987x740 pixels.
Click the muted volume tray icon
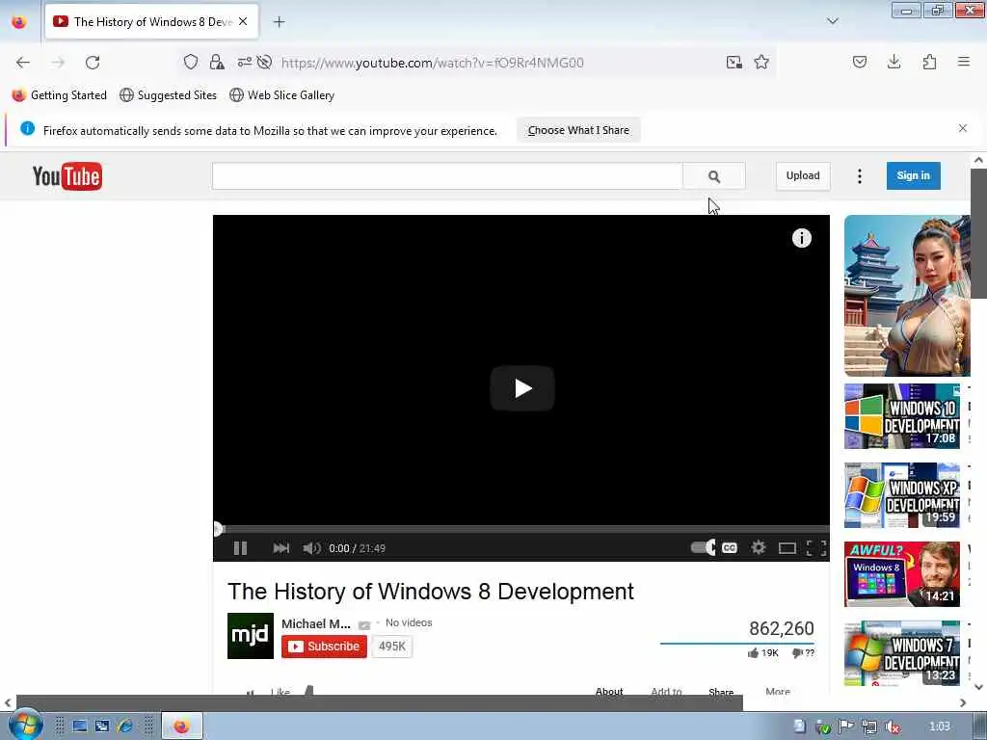[x=892, y=727]
